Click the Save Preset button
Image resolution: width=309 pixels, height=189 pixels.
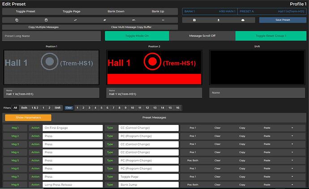click(283, 20)
